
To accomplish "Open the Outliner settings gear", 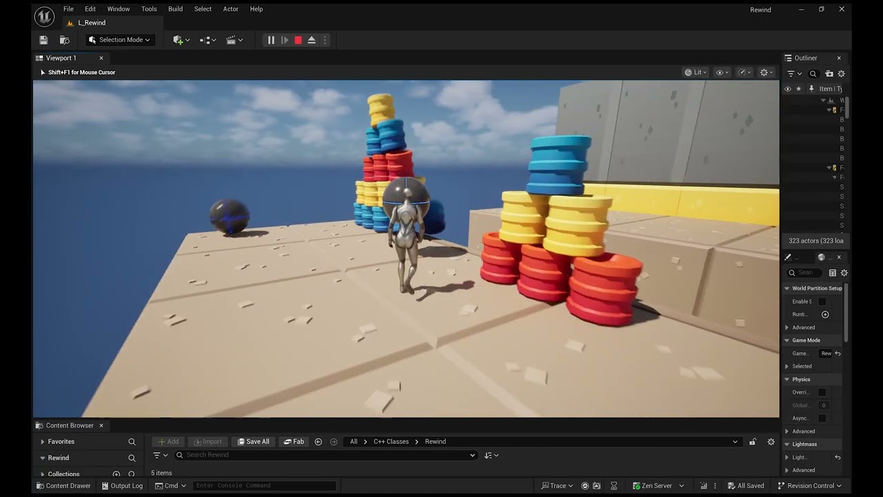I will click(x=841, y=74).
